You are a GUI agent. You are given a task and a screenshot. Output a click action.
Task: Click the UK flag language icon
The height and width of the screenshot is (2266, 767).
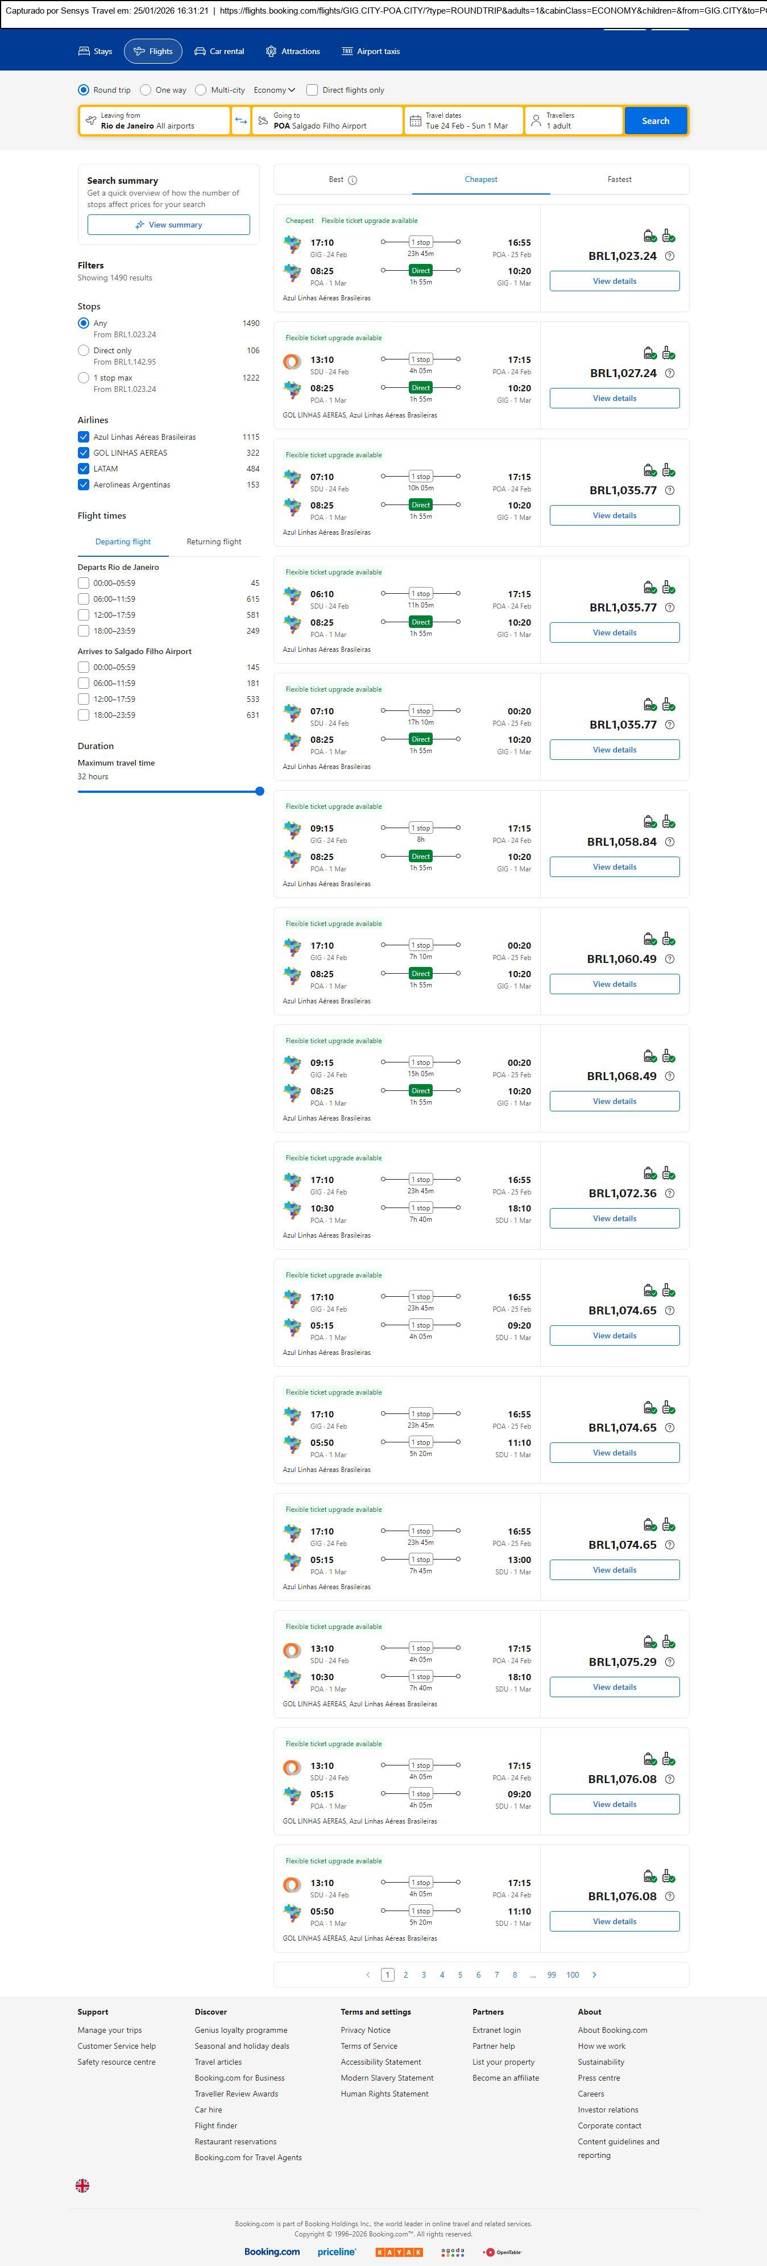pos(82,2185)
